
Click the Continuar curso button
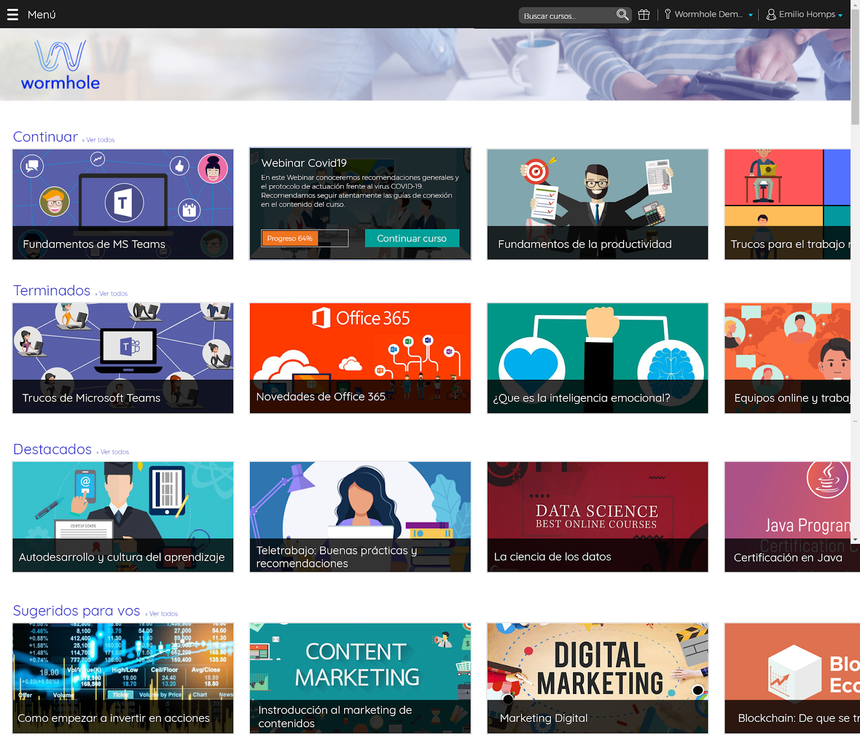[412, 238]
